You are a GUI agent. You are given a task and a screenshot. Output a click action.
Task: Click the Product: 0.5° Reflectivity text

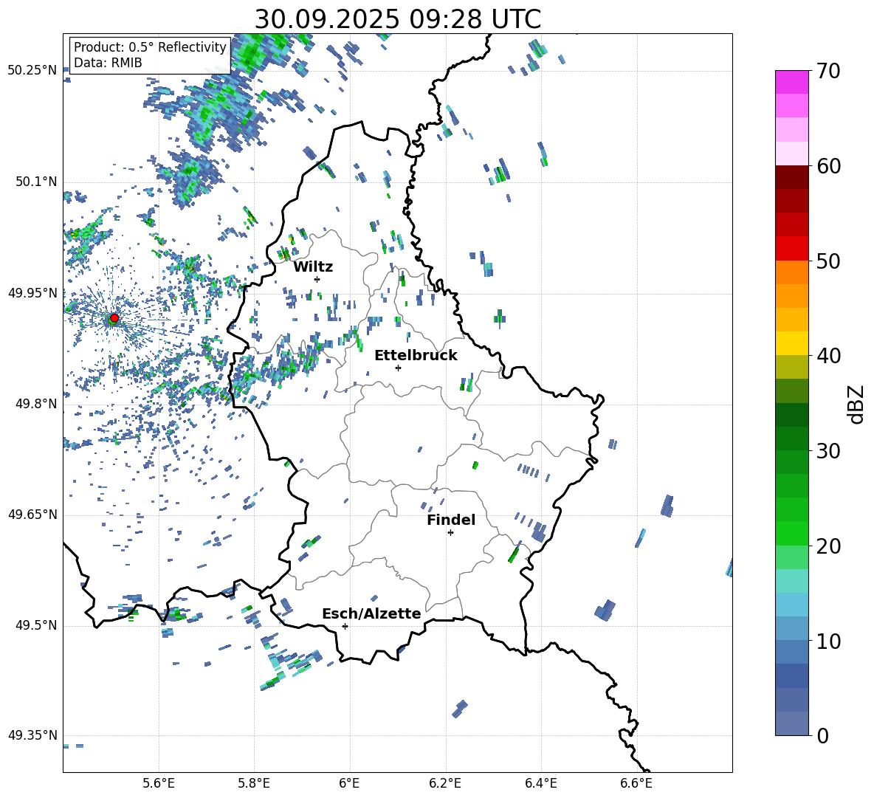[150, 47]
